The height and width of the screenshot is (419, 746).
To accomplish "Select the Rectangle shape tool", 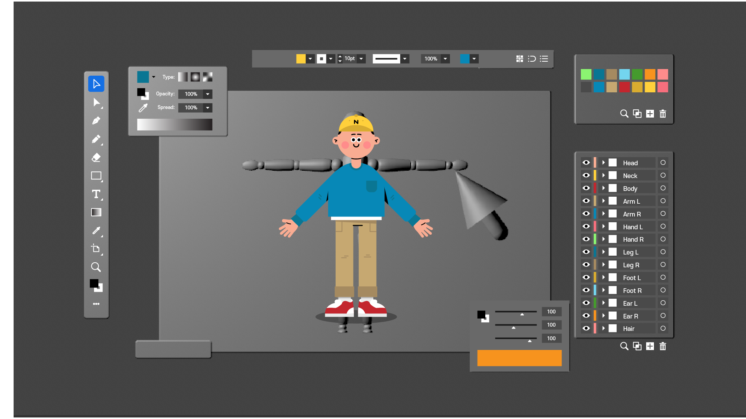I will [x=96, y=176].
